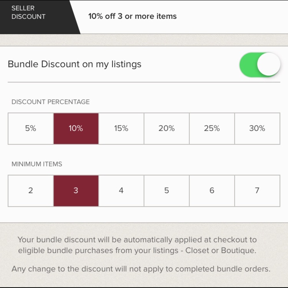Choose 4 minimum items
288x288 pixels.
coord(121,191)
